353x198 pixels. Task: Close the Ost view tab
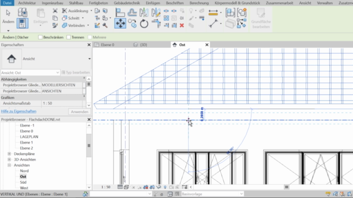207,45
